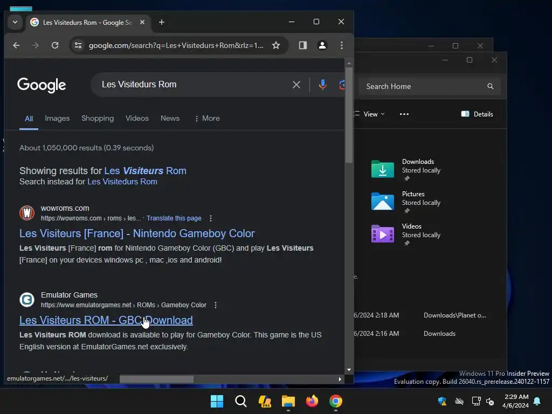Open Windows Security tray icon

[x=442, y=401]
